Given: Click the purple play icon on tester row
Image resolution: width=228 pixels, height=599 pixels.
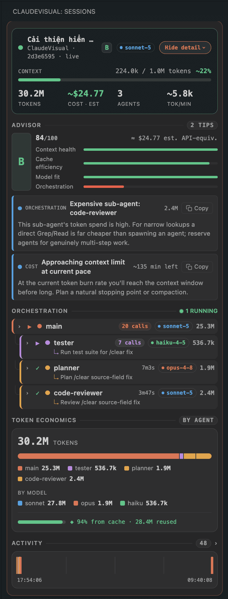Looking at the screenshot, I should [38, 343].
